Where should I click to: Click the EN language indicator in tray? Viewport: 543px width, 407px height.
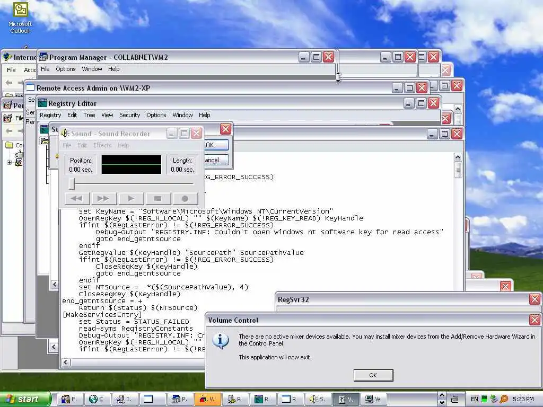(x=474, y=399)
